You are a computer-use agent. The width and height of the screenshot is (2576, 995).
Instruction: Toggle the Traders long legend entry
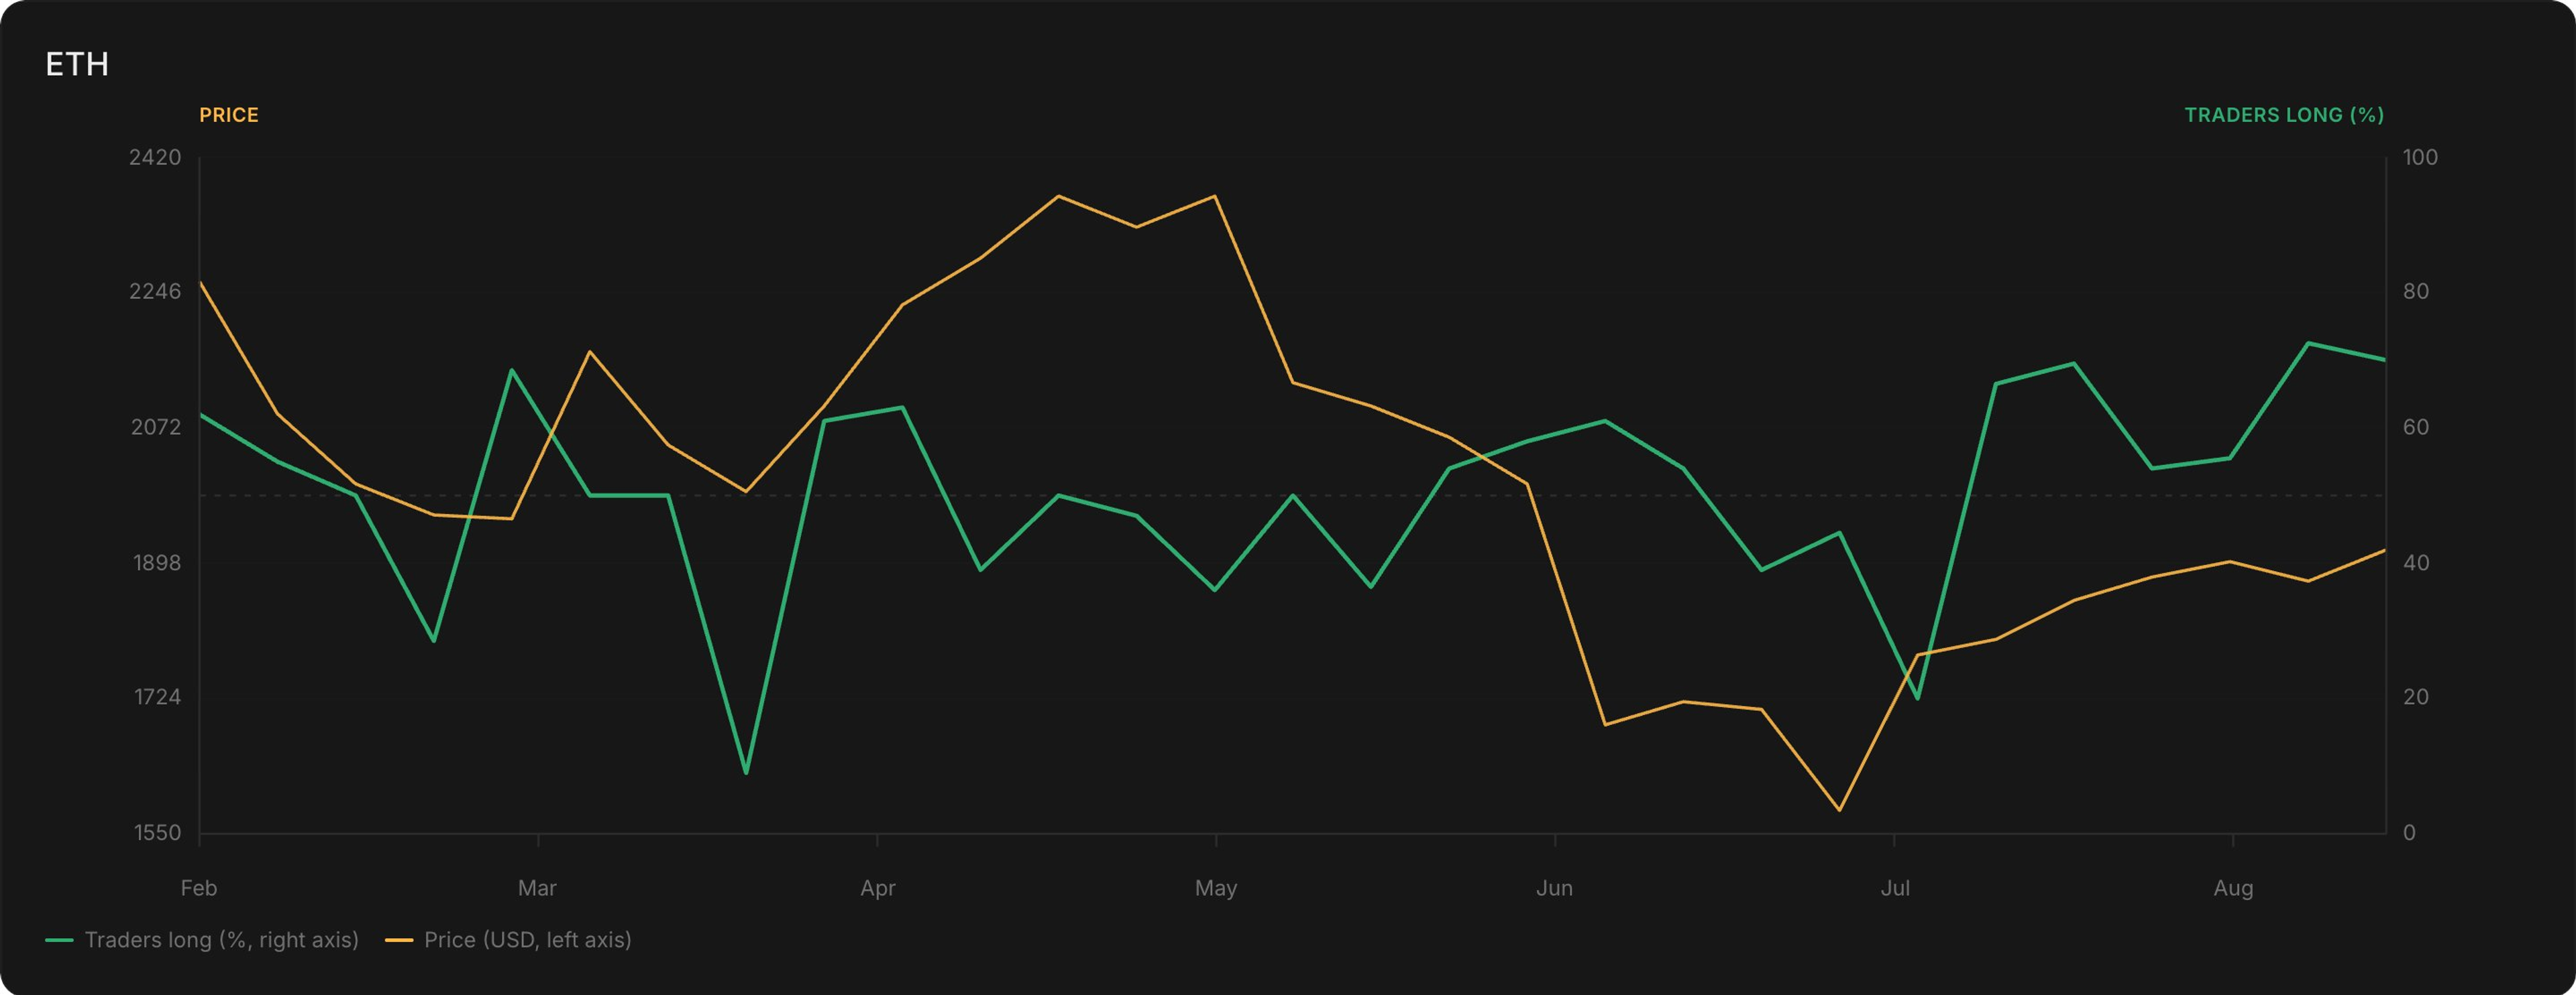click(x=202, y=940)
